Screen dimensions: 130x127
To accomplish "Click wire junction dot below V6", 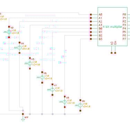I will pos(42,114).
